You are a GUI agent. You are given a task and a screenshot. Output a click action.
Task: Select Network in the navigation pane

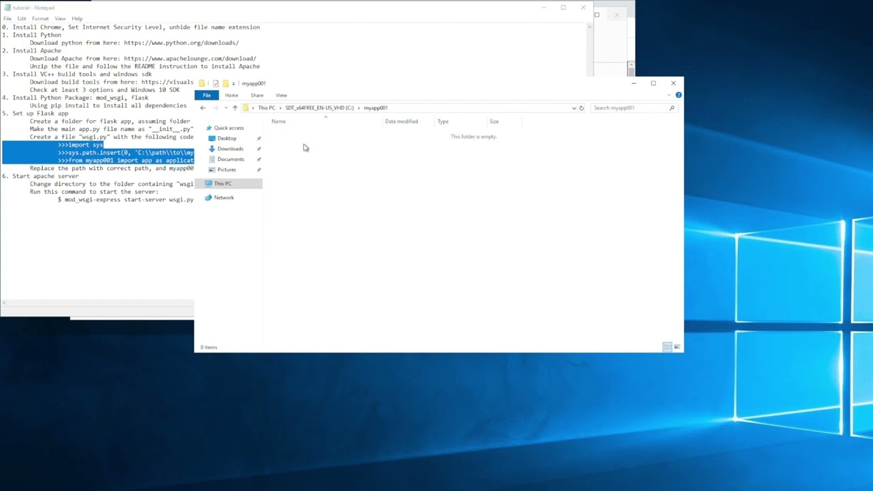coord(224,198)
